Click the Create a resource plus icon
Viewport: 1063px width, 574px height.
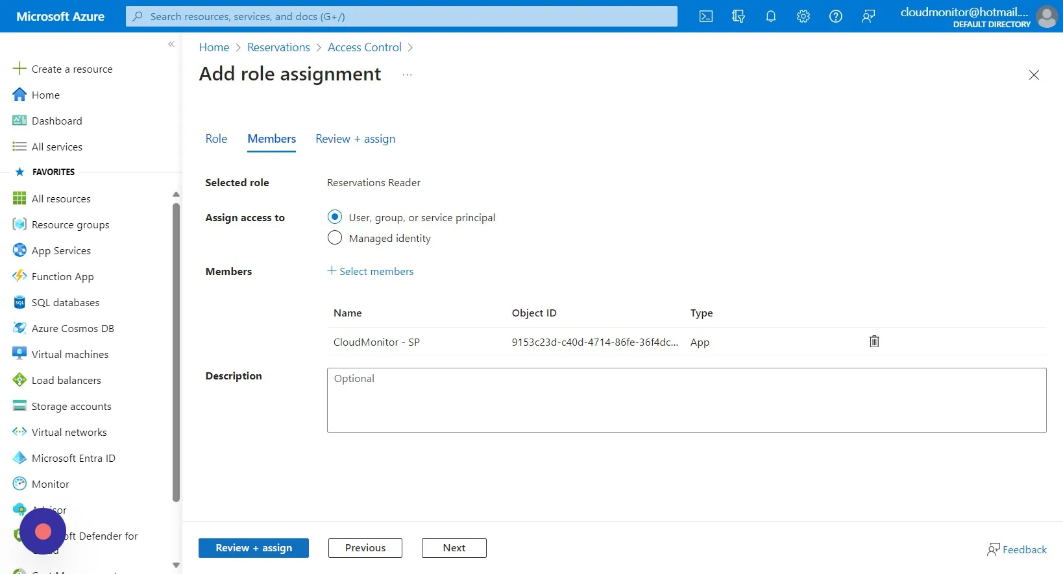[x=19, y=69]
